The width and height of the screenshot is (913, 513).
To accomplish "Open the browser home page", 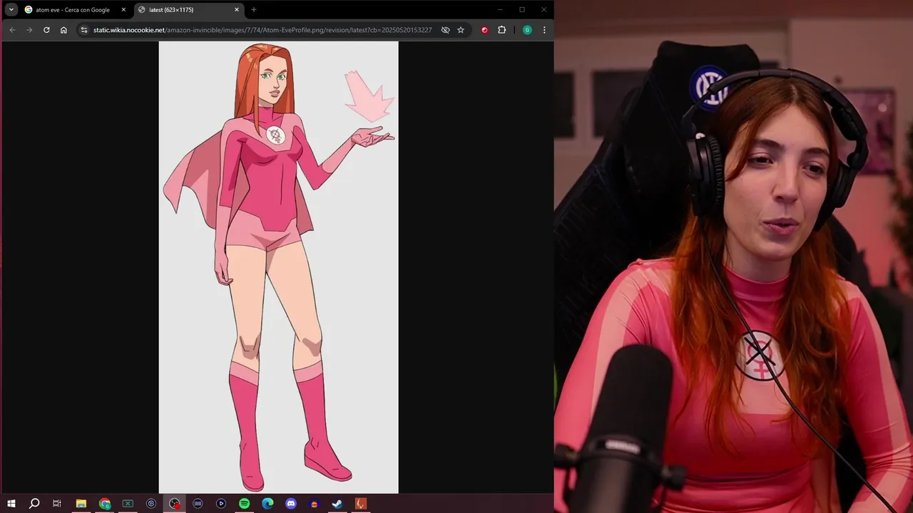I will 63,30.
